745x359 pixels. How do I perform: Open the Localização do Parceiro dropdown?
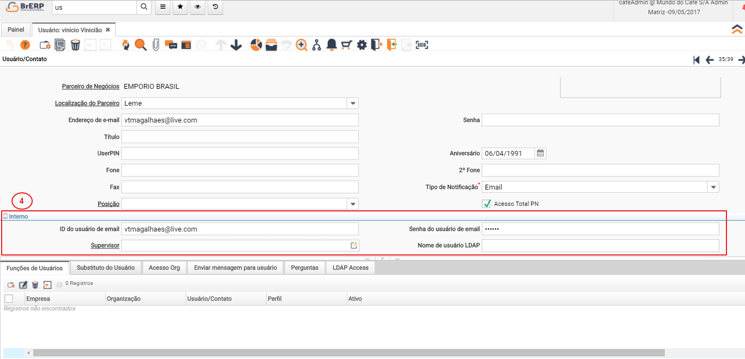(x=352, y=103)
